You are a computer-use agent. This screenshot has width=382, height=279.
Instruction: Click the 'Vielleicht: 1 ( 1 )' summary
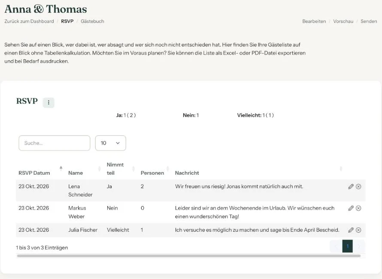[255, 115]
